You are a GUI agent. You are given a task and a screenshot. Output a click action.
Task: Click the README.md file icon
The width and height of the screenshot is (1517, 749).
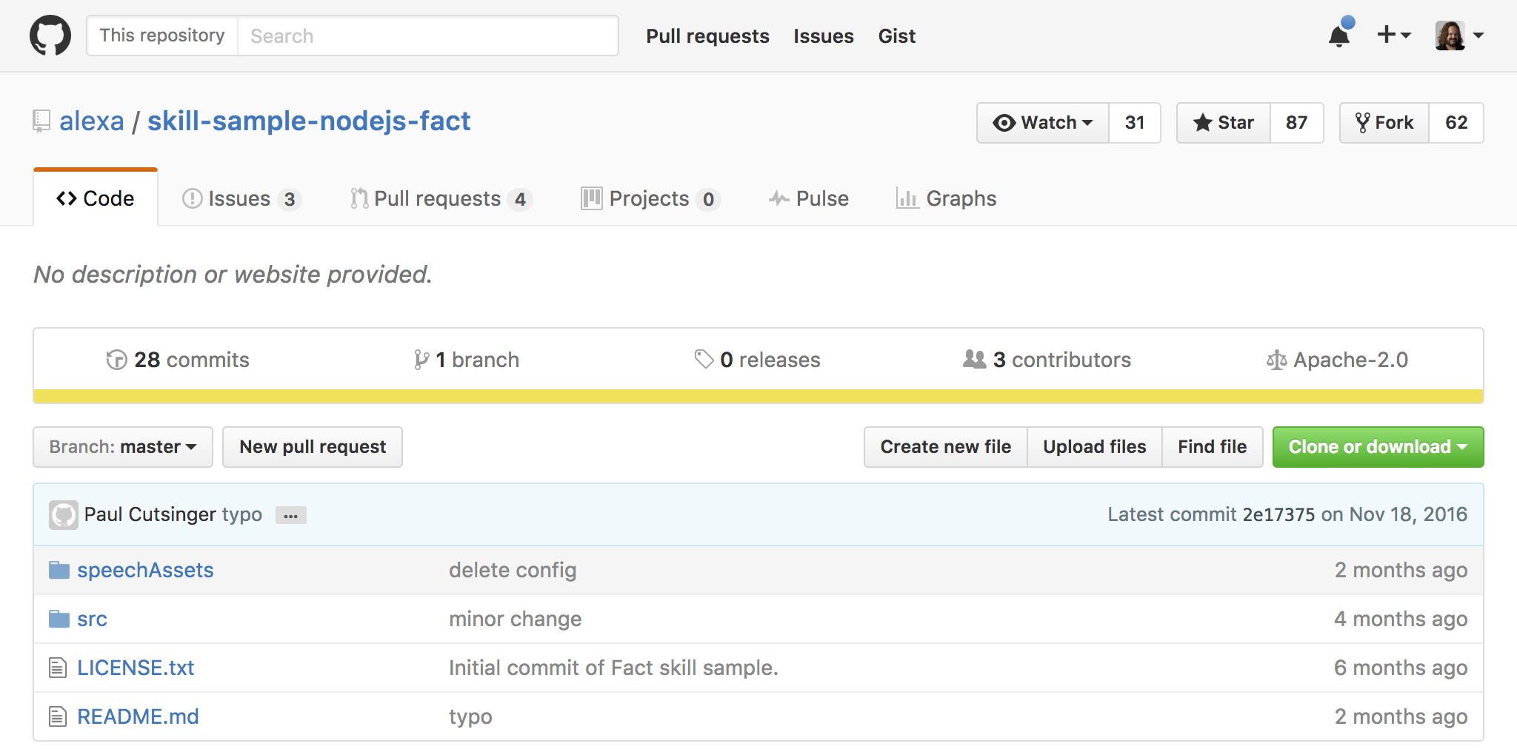58,716
